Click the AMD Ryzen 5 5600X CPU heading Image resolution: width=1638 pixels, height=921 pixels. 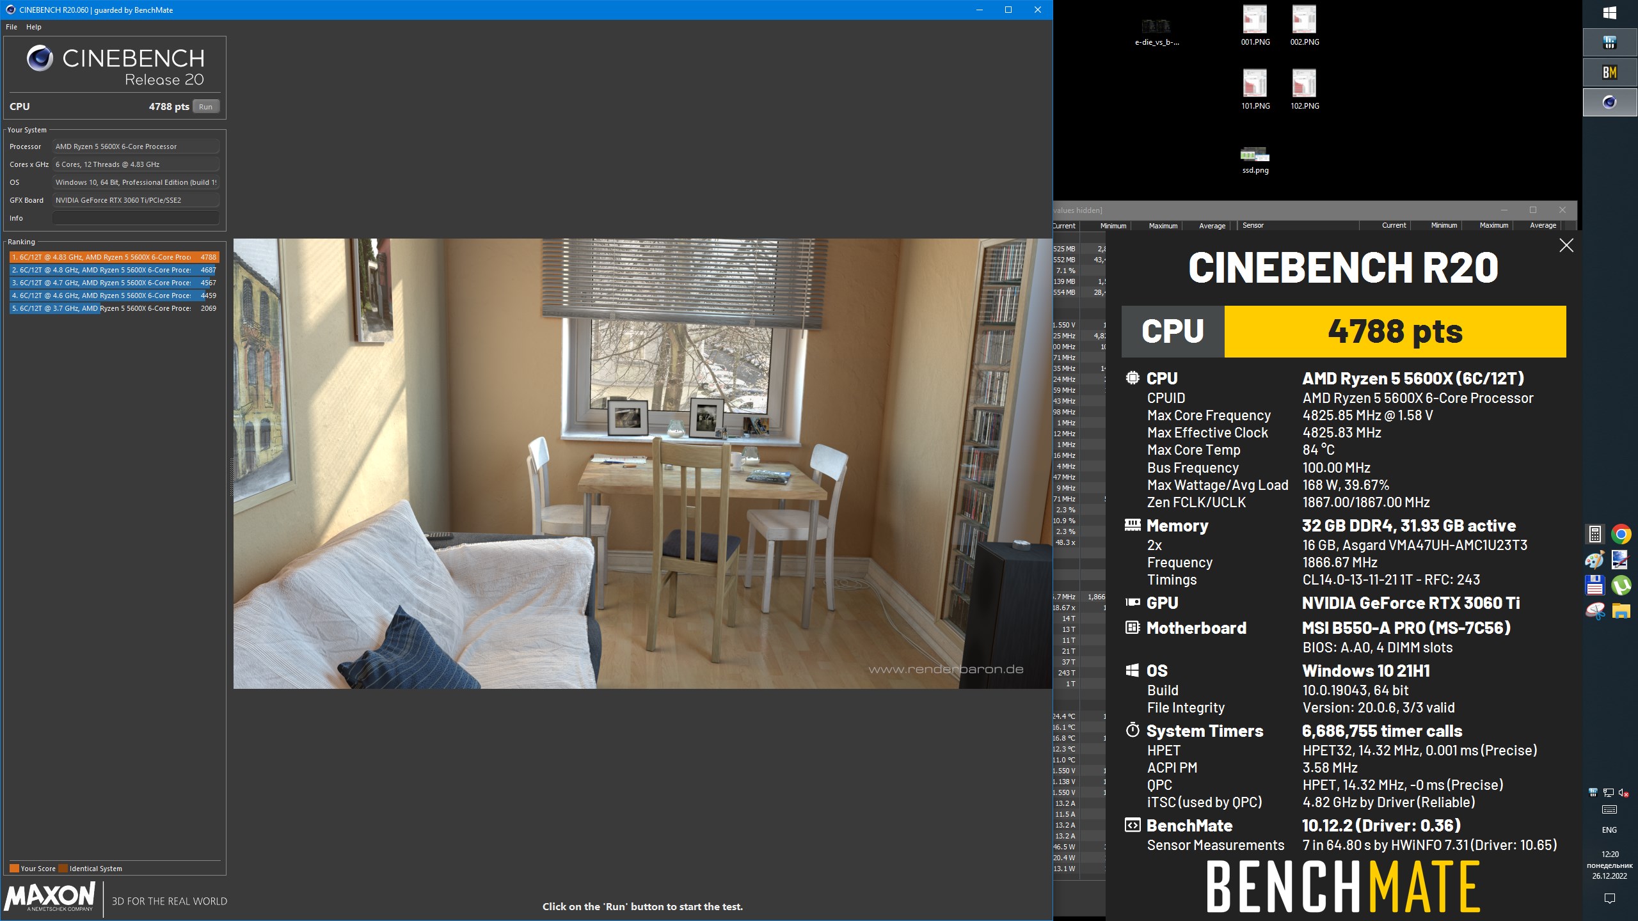click(x=1413, y=379)
